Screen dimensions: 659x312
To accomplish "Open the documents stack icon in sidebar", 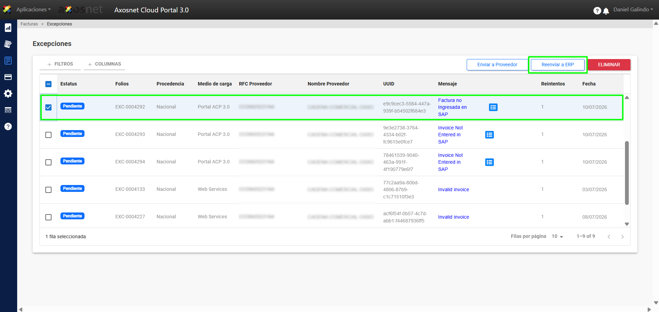I will point(8,44).
